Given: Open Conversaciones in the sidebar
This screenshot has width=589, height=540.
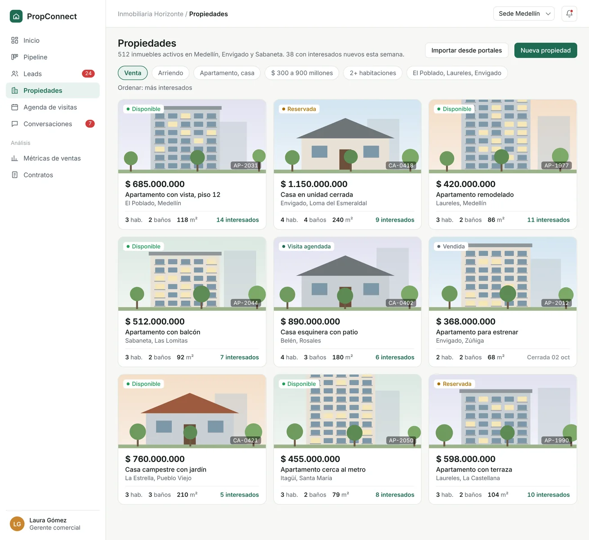Looking at the screenshot, I should (53, 124).
